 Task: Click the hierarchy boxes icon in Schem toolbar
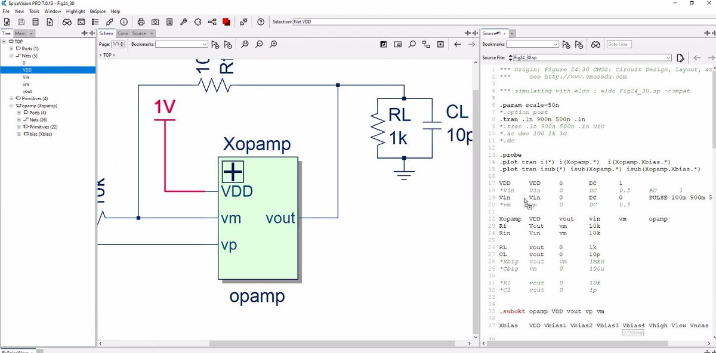[x=426, y=44]
